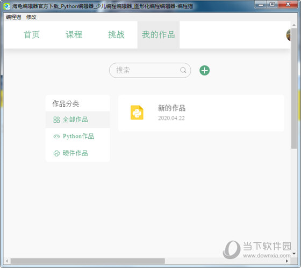Click the icon beside Python作品
301x268 pixels.
(x=56, y=137)
